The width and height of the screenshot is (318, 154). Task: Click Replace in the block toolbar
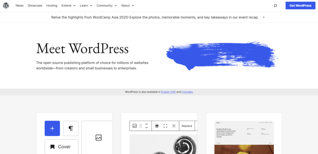[x=187, y=126]
